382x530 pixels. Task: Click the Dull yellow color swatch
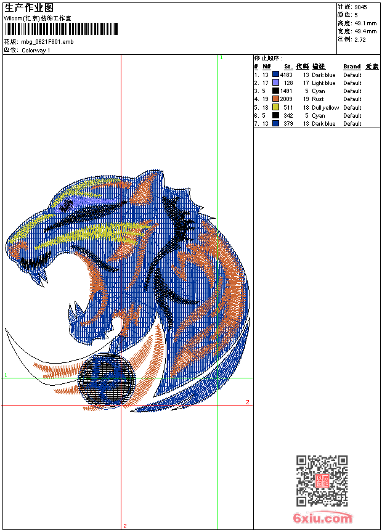tap(275, 107)
